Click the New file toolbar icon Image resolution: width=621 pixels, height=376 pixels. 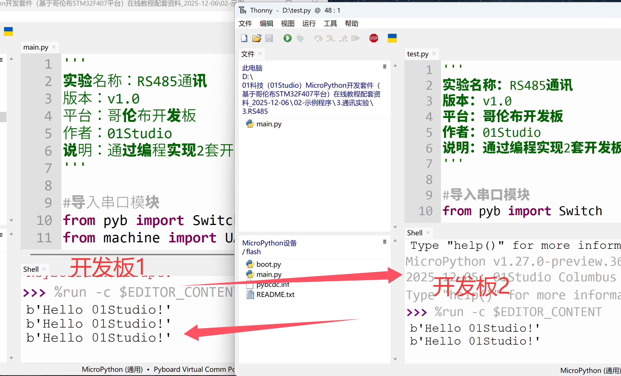pos(244,38)
